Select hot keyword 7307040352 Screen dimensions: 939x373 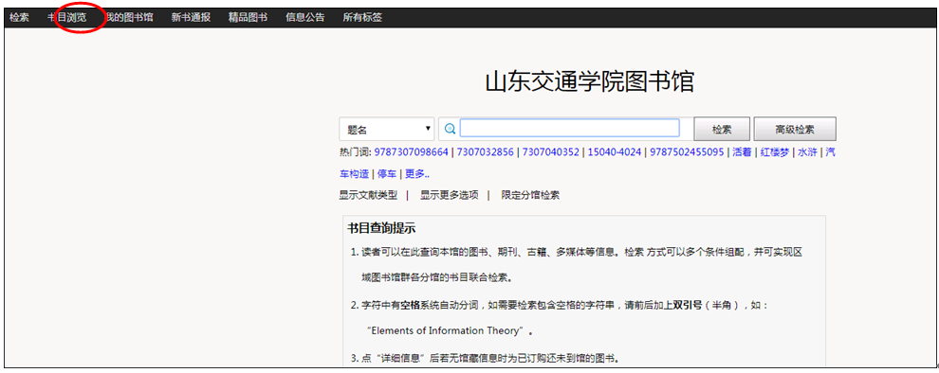(x=551, y=151)
